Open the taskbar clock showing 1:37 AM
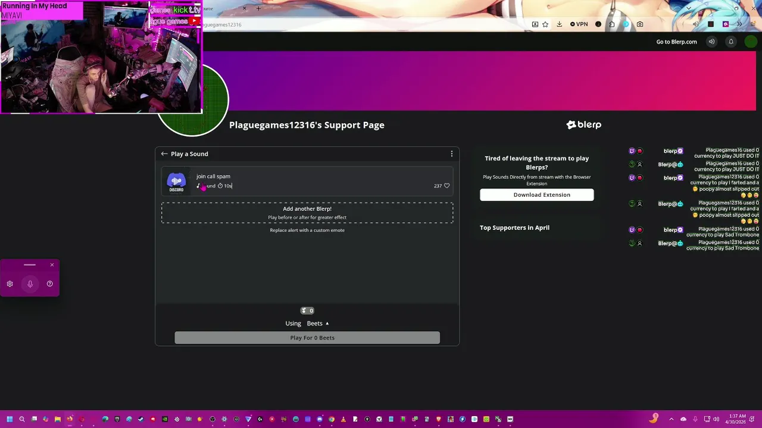 (x=736, y=419)
